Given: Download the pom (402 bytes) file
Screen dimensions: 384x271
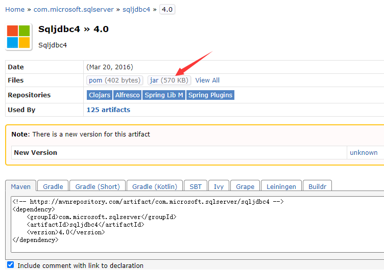Looking at the screenshot, I should 114,80.
